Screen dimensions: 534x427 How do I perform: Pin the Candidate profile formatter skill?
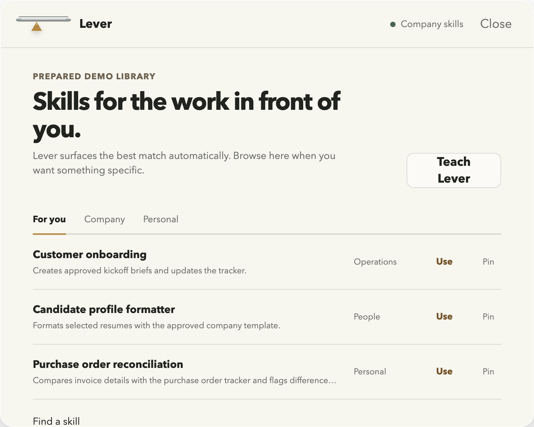pyautogui.click(x=488, y=316)
